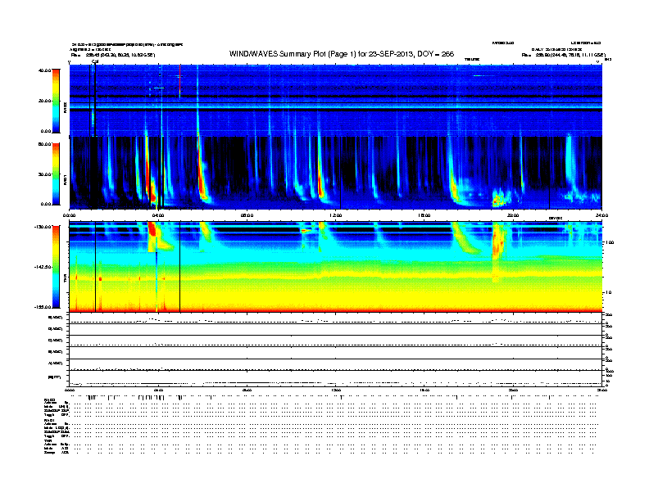The image size is (649, 501).
Task: Click the rotated RAD2 axis label beside top spectrogram
Action: (x=65, y=107)
